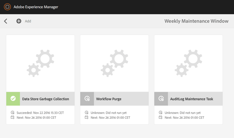Click the Add label in the toolbar
The image size is (234, 138).
pos(28,21)
